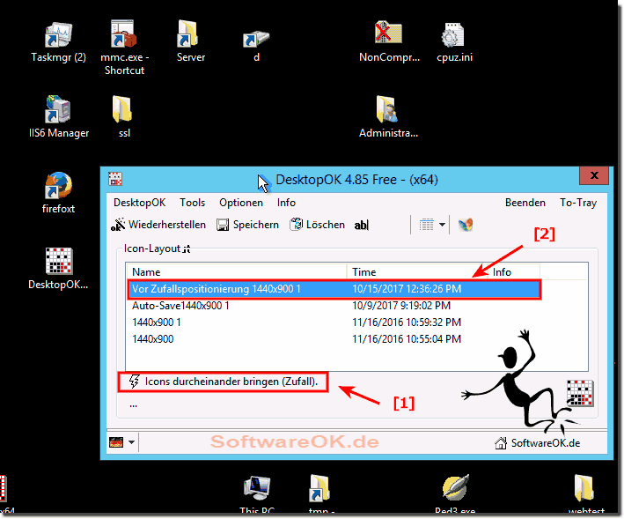
Task: Select the firefoxt desktop shortcut
Action: [58, 193]
